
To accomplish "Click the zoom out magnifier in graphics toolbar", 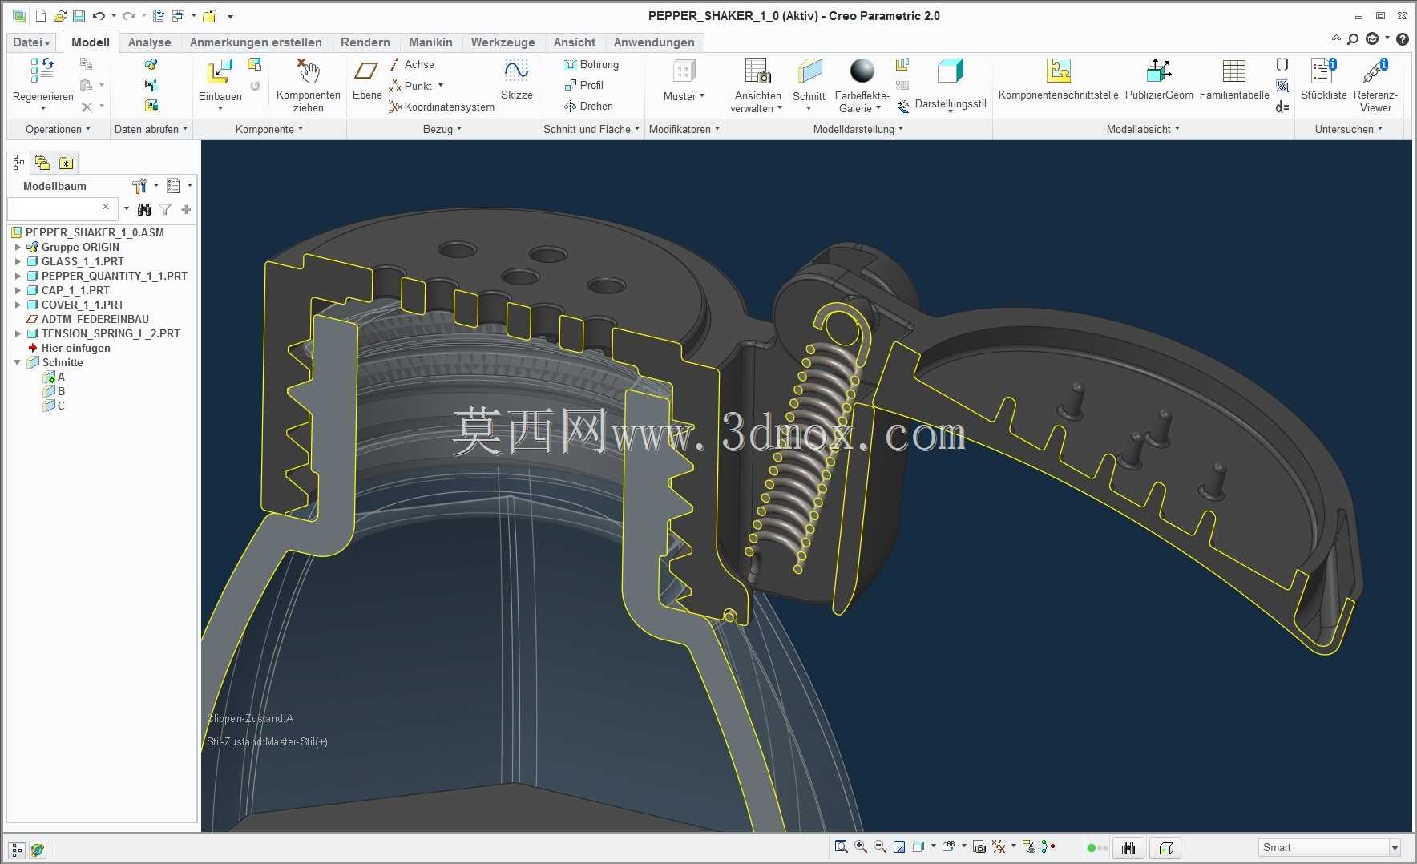I will [880, 846].
